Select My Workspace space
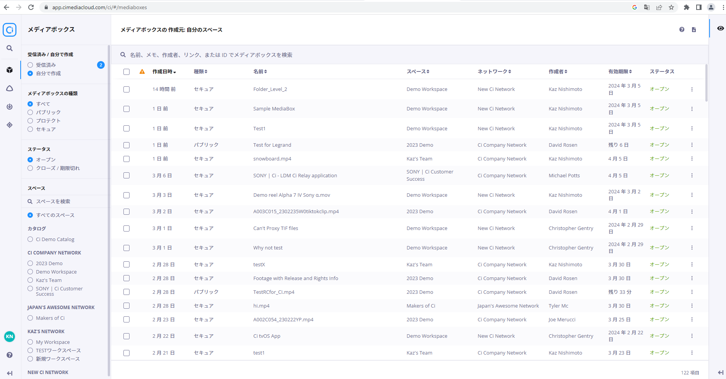 30,342
